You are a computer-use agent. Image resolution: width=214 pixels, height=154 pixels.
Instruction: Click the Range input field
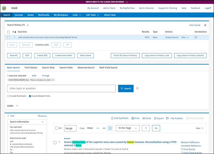click(70, 128)
